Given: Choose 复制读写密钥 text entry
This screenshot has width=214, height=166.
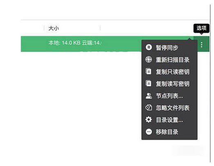Looking at the screenshot, I should pos(173,84).
